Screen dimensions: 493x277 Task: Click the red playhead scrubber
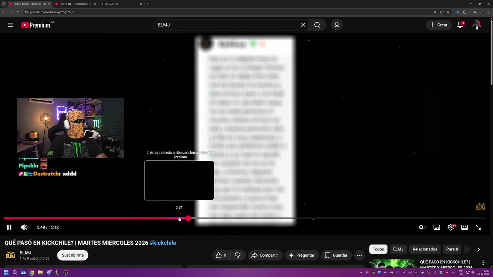(x=188, y=219)
